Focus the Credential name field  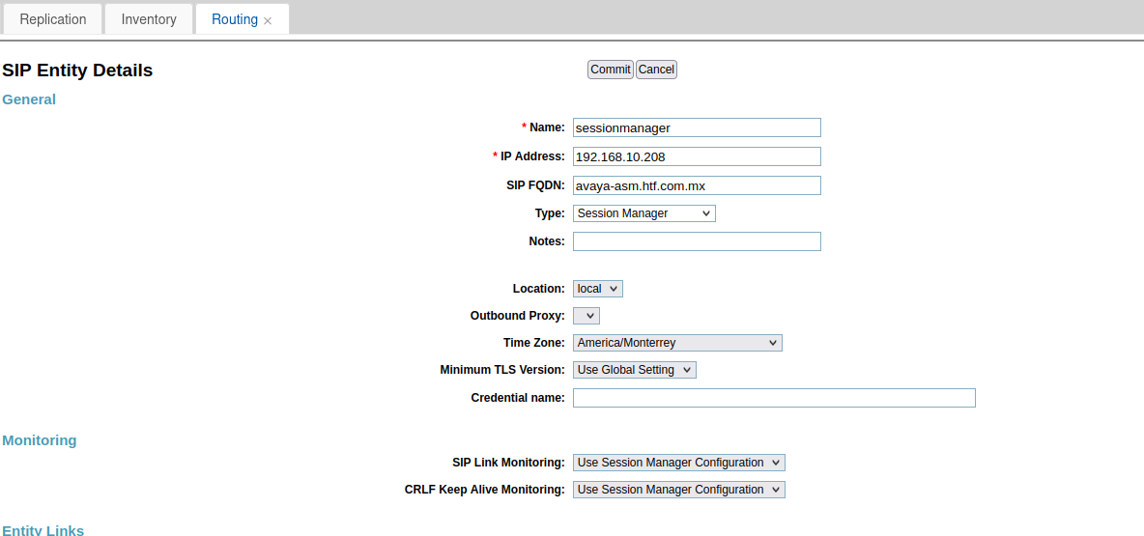click(x=774, y=398)
